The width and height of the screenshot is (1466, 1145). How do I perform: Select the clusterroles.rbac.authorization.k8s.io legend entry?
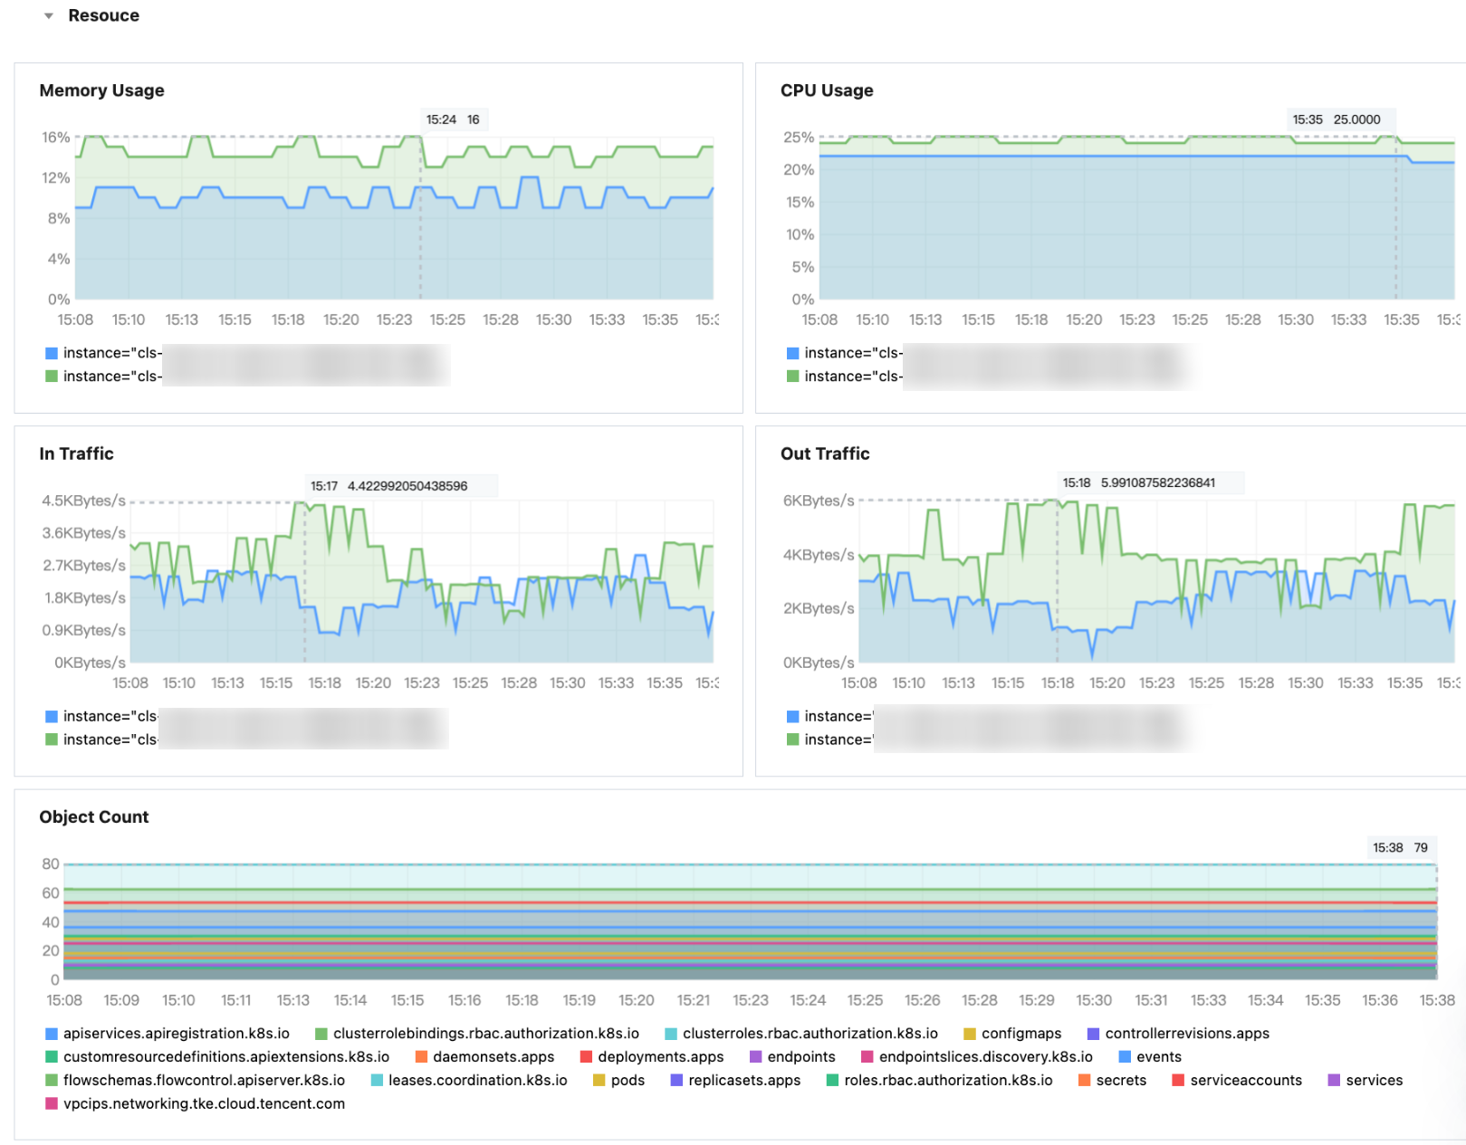[801, 1034]
